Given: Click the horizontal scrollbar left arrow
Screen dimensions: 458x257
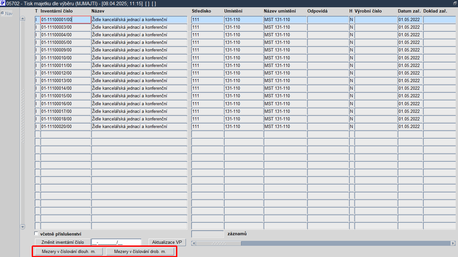Looking at the screenshot, I should pos(194,243).
